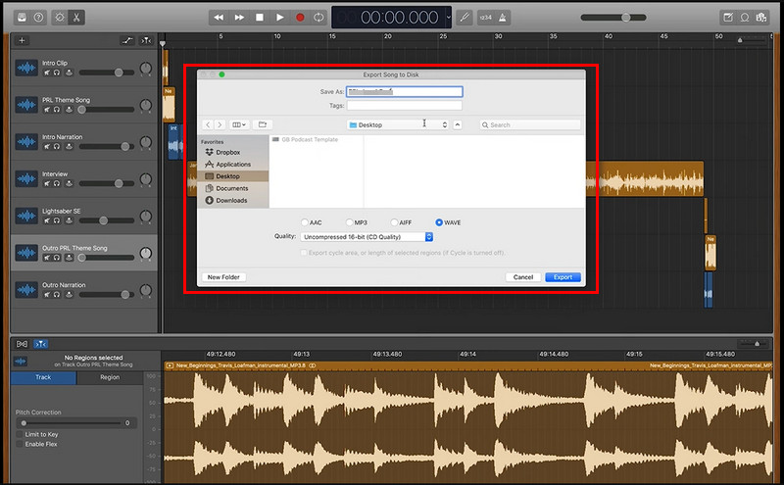Select the Lightsaber SE track waveform icon

[x=26, y=216]
